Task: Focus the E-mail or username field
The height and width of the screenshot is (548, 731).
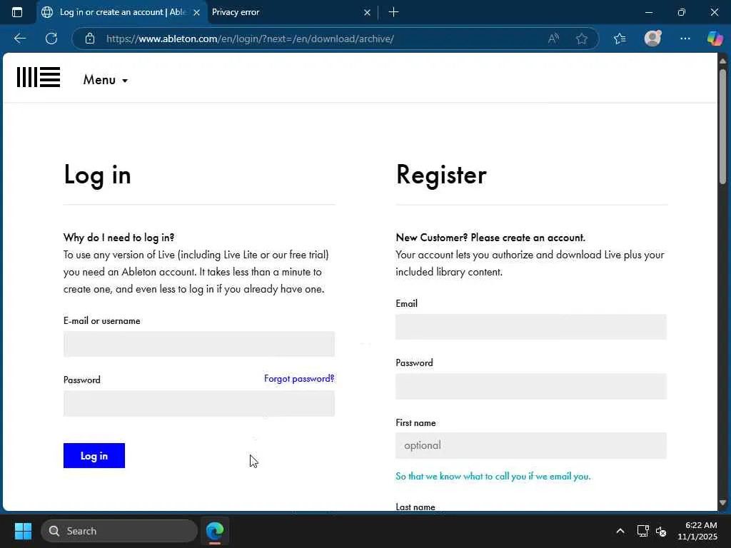Action: pyautogui.click(x=199, y=344)
